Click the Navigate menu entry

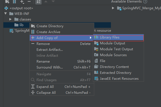[62, 74]
